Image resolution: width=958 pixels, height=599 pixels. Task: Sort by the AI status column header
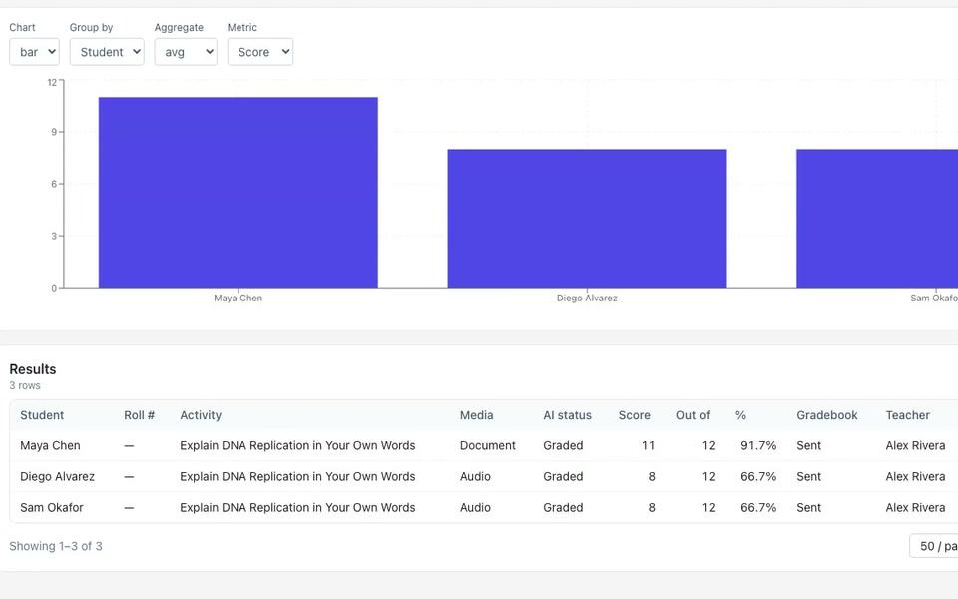coord(567,415)
